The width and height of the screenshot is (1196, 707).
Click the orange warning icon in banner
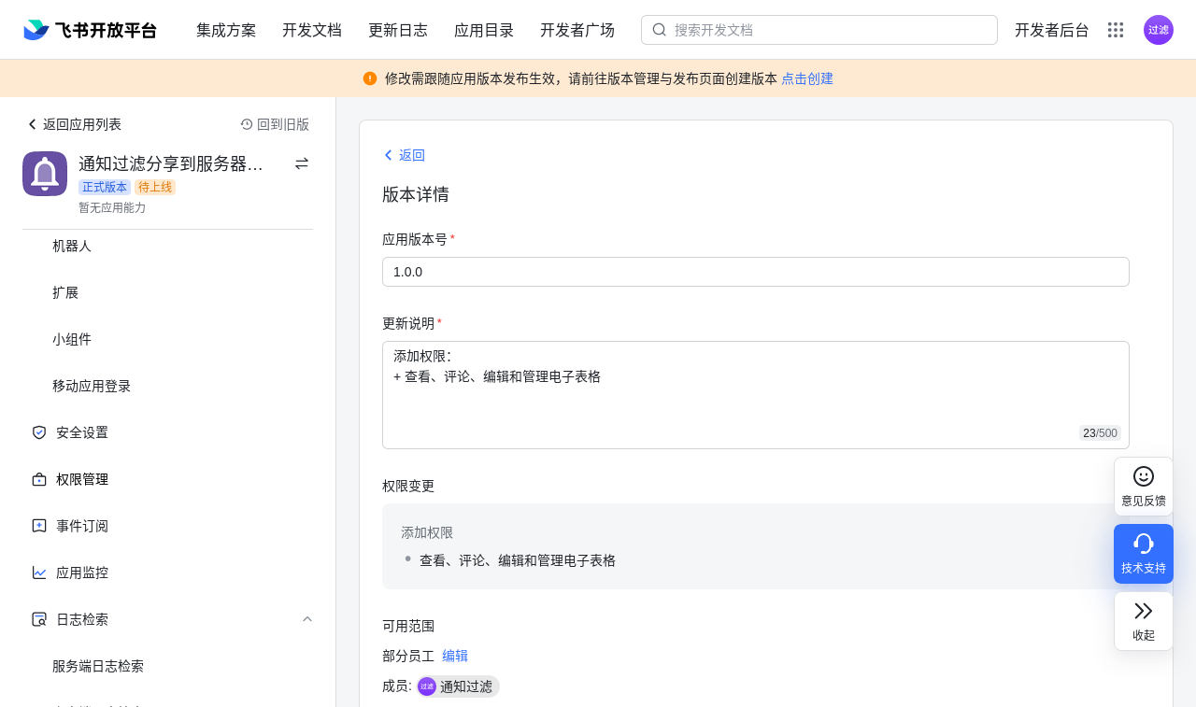370,78
